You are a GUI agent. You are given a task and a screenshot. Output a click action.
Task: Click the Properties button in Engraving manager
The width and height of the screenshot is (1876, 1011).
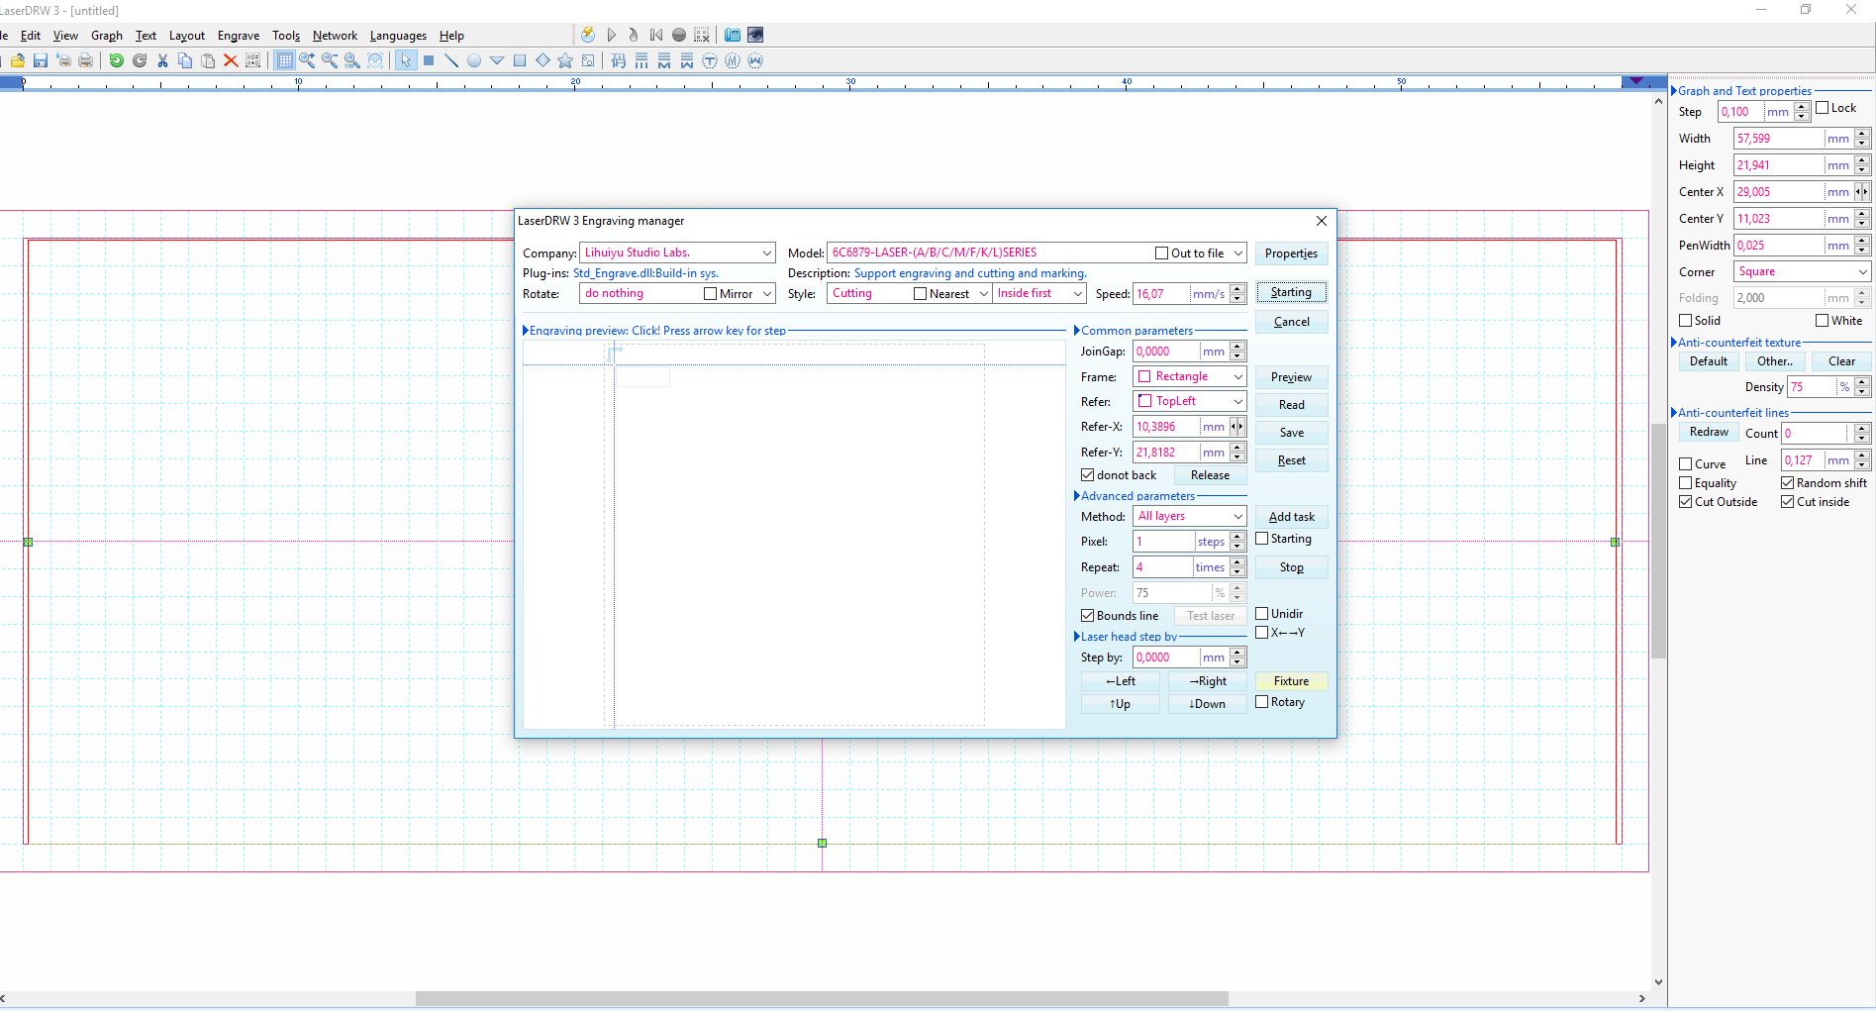pyautogui.click(x=1291, y=253)
